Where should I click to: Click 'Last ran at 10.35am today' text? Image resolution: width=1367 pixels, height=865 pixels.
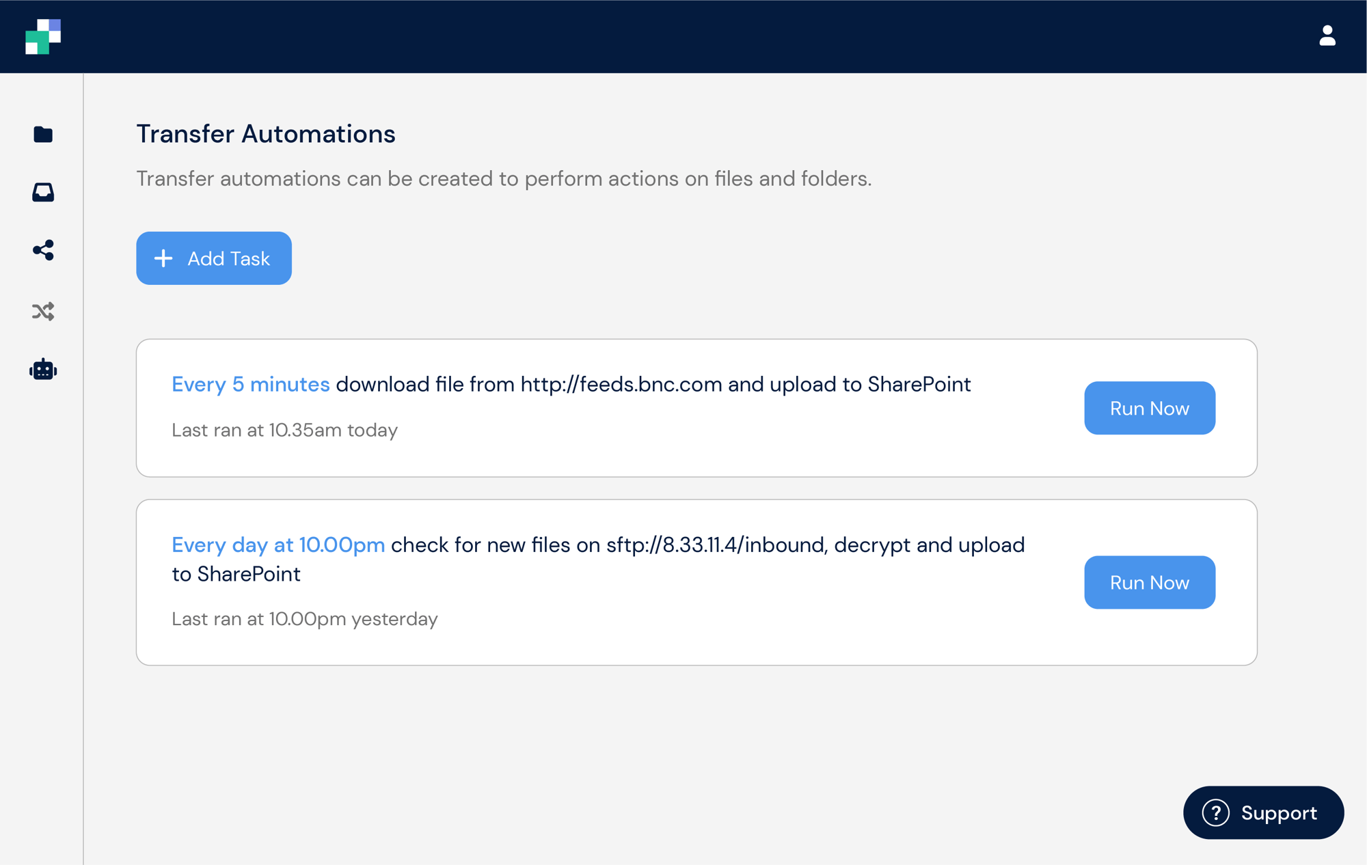pos(284,430)
